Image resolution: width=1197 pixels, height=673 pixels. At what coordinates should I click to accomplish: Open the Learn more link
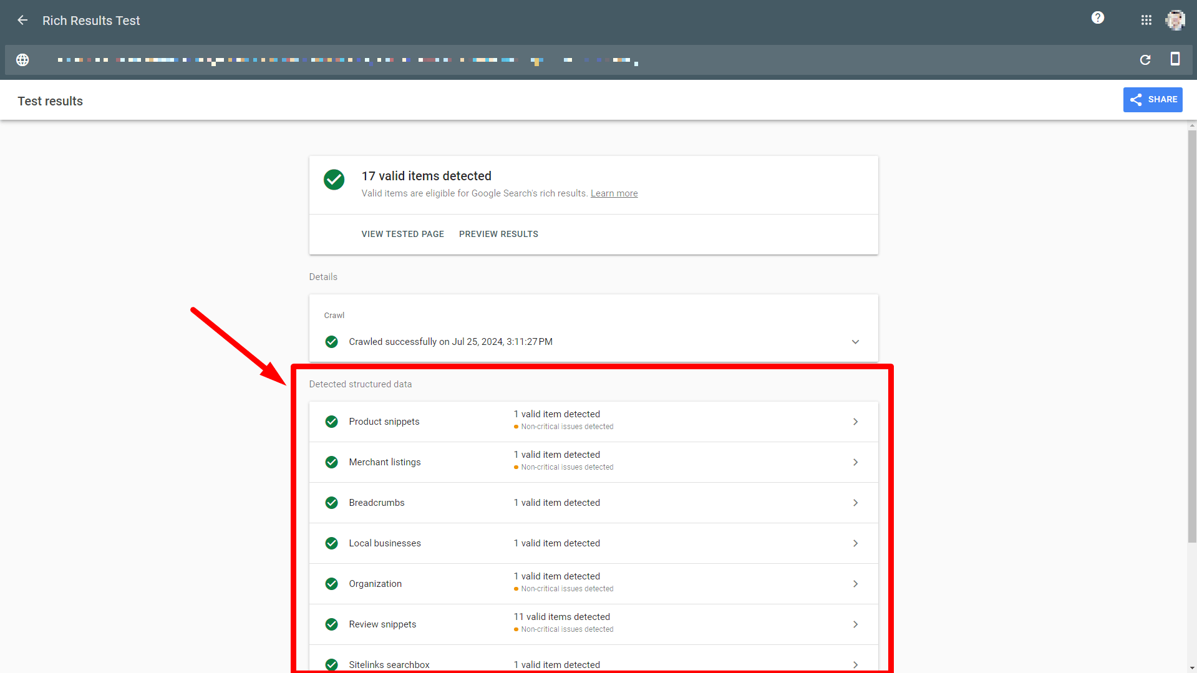(614, 193)
